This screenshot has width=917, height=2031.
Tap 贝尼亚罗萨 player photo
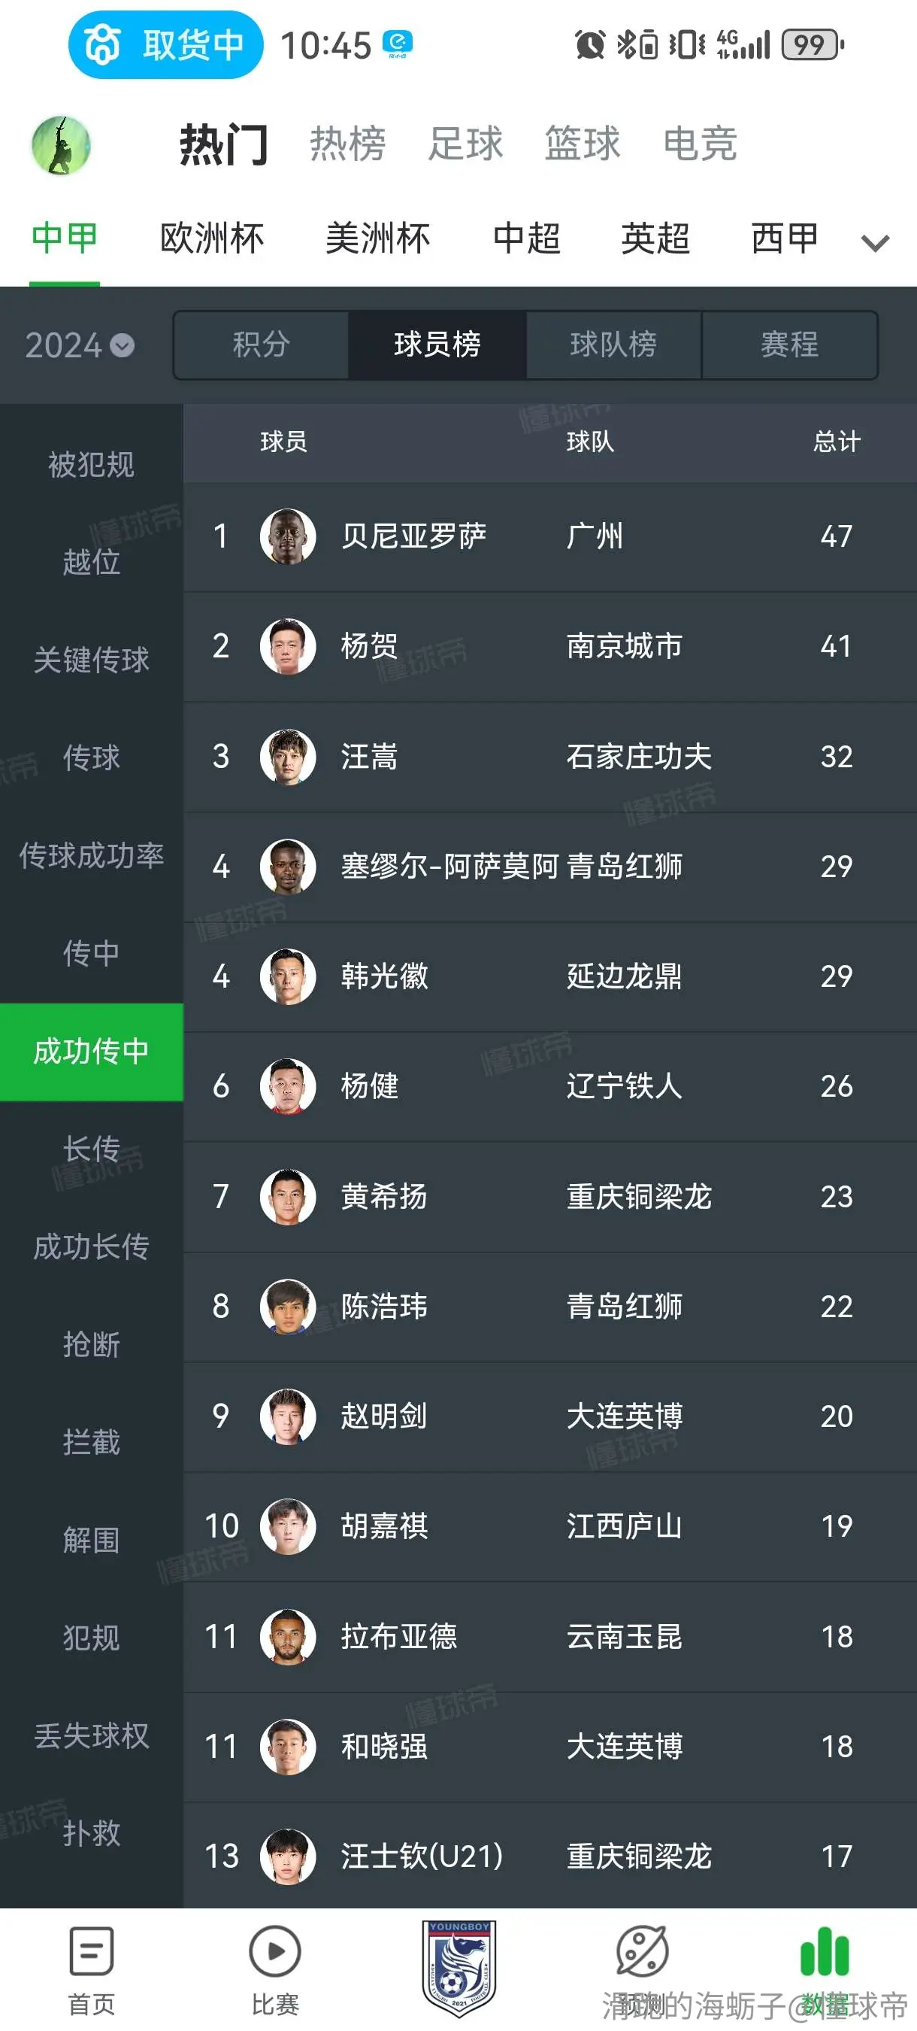point(288,536)
